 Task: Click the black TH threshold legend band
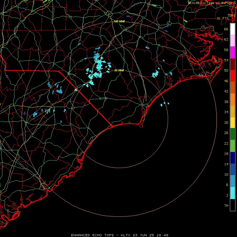233,205
